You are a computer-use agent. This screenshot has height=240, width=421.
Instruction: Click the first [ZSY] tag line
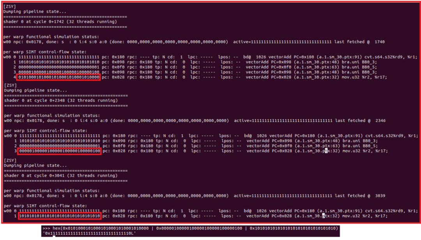pyautogui.click(x=8, y=6)
